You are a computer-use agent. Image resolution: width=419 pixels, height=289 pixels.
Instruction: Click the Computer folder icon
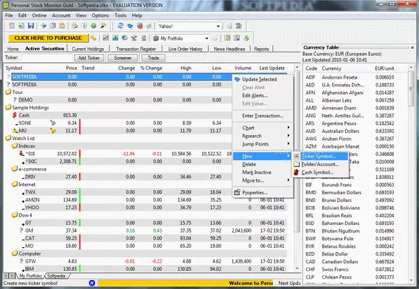[15, 253]
